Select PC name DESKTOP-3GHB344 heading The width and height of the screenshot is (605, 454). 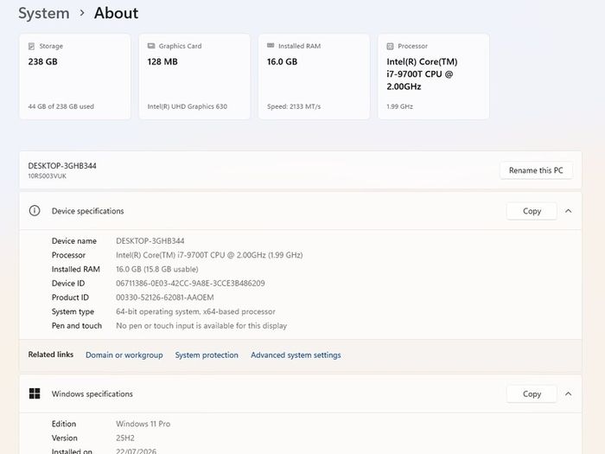pos(62,166)
